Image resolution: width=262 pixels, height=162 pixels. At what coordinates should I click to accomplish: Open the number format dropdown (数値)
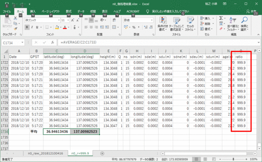(151, 20)
